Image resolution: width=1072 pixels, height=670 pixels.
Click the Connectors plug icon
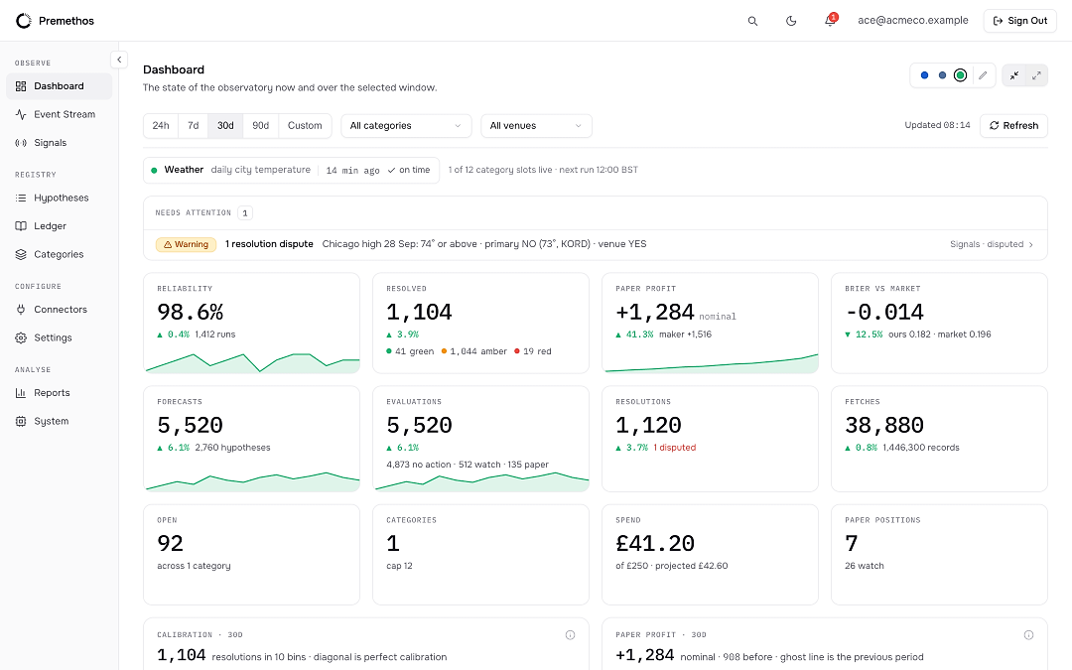[x=21, y=309]
